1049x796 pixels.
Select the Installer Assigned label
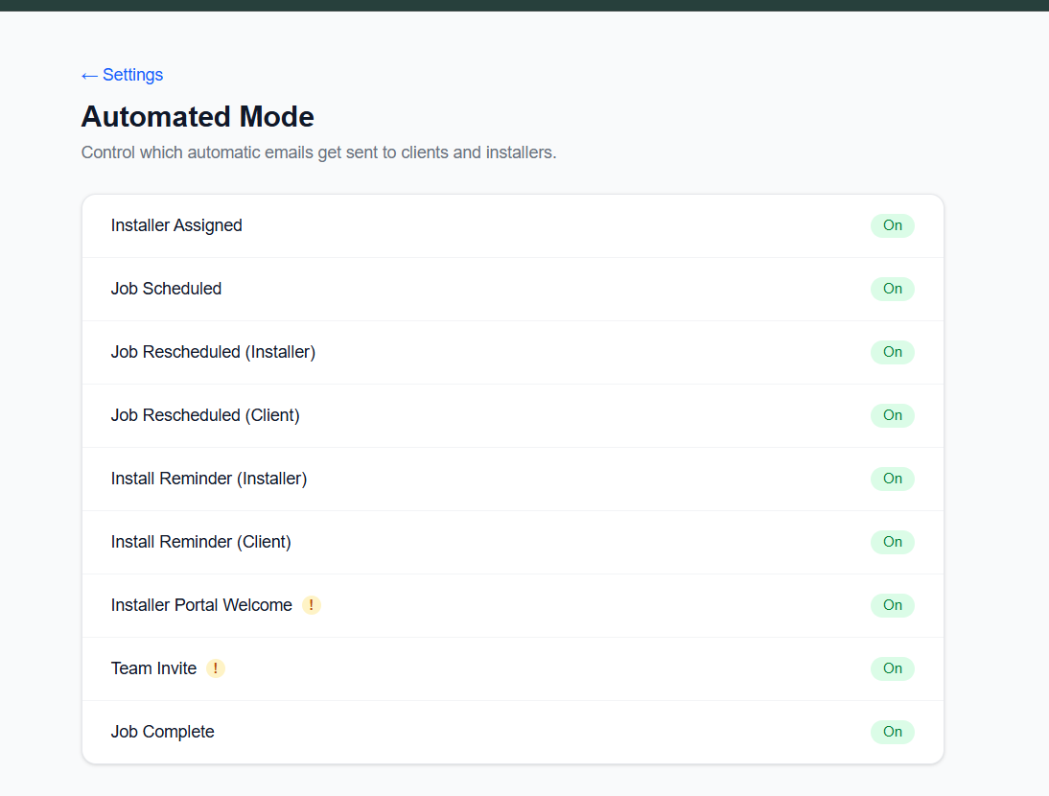[176, 225]
